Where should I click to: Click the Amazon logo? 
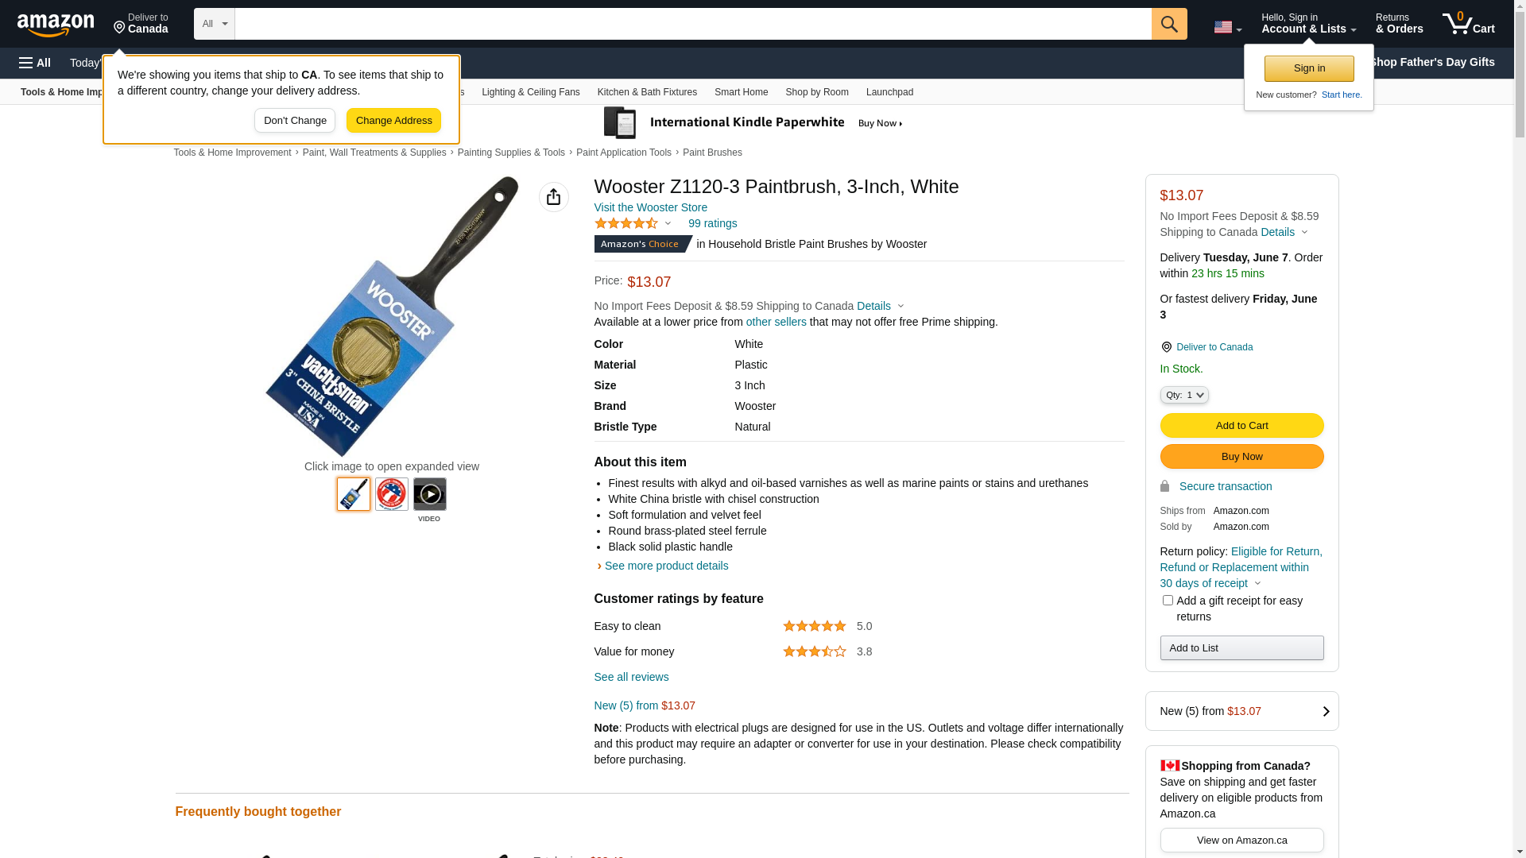tap(56, 25)
